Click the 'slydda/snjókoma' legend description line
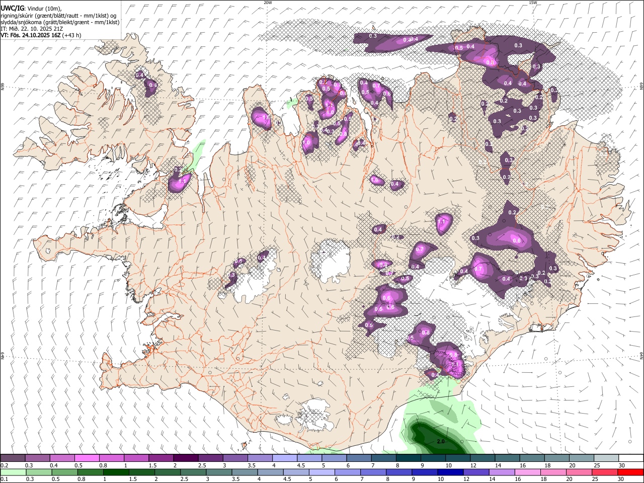Screen dimensions: 644x483 tap(60, 22)
